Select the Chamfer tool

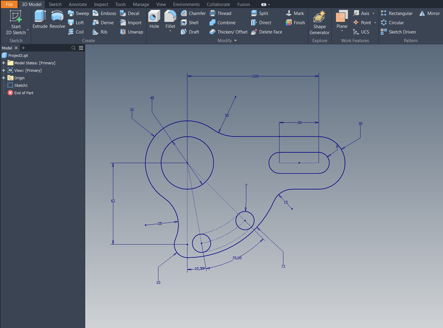(193, 13)
